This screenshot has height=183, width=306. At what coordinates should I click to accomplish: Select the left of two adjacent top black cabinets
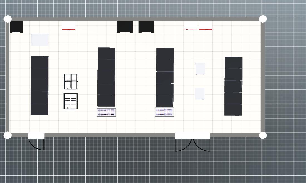coord(125,27)
